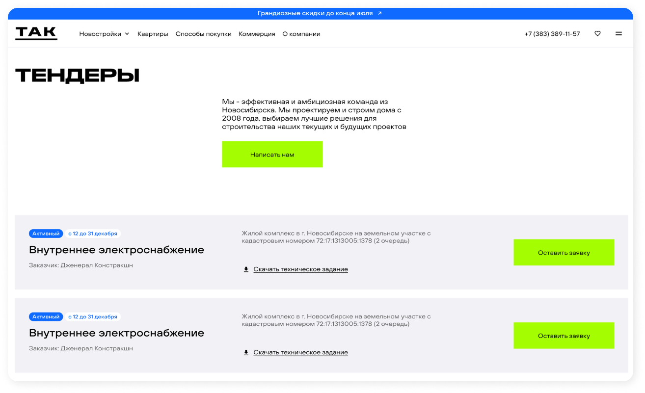Image resolution: width=645 pixels, height=393 pixels.
Task: Open the Квартиры menu item
Action: [x=153, y=34]
